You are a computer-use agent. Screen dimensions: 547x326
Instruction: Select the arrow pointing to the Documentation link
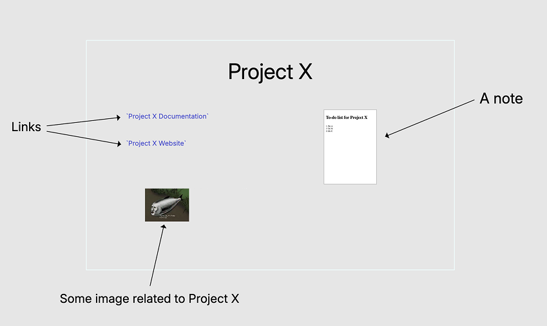tap(84, 122)
